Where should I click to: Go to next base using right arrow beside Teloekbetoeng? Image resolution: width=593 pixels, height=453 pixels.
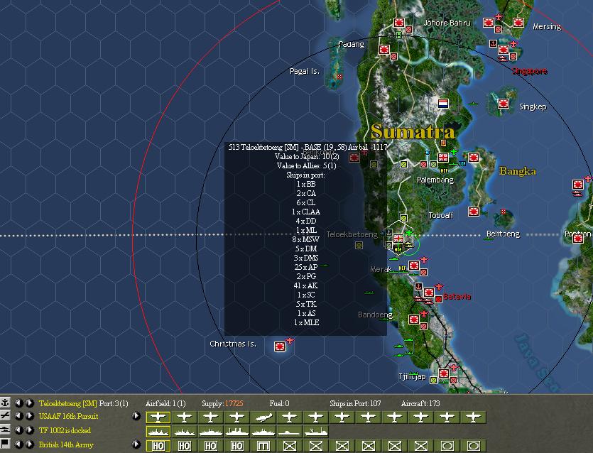coord(30,403)
